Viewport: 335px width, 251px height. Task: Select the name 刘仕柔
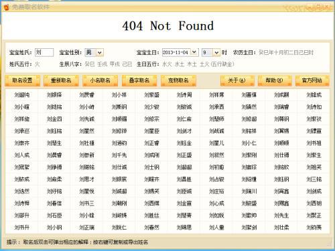pyautogui.click(x=281, y=228)
